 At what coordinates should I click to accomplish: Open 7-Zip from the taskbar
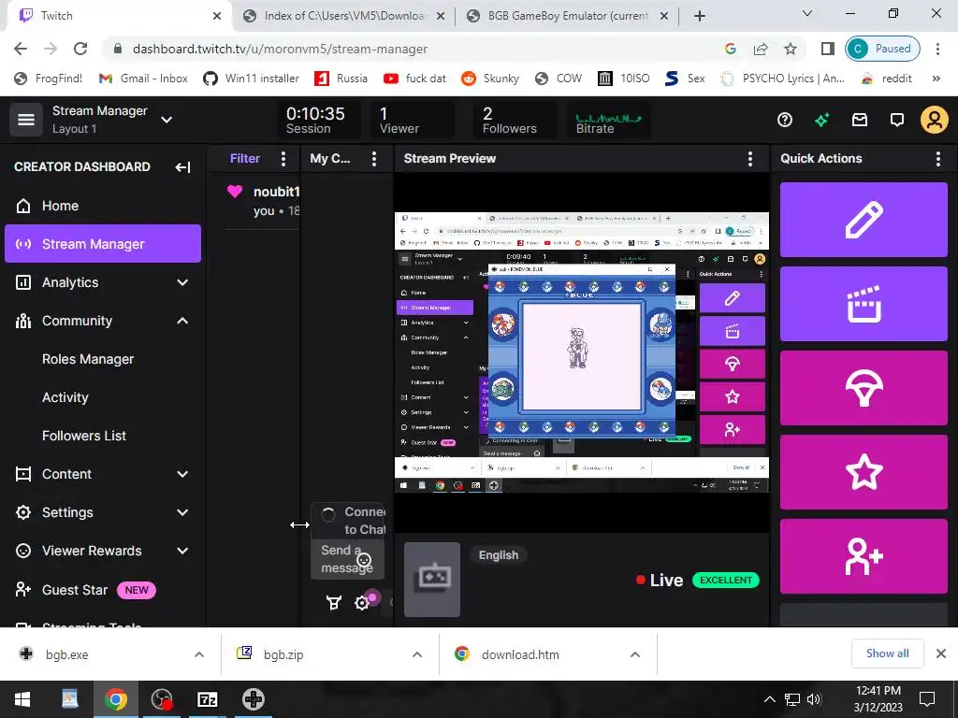(207, 699)
